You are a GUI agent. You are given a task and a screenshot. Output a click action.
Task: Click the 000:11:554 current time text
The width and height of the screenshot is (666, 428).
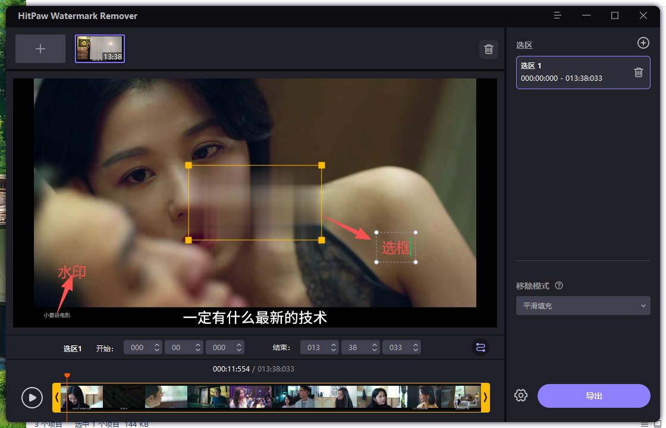(231, 369)
